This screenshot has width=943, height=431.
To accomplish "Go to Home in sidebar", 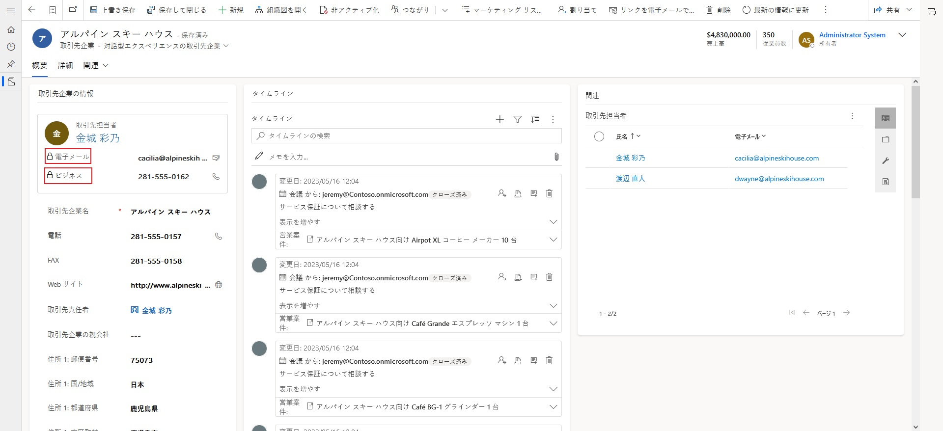I will coord(11,29).
